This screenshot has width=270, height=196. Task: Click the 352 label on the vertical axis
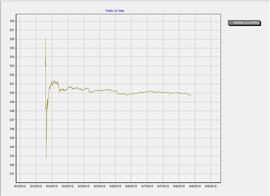(12, 75)
